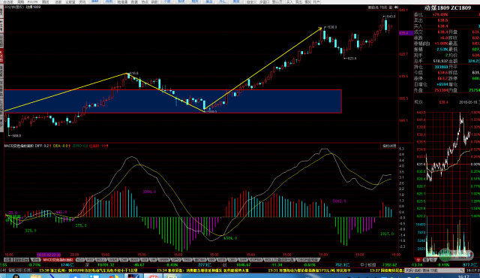Select the yellow trend line reaching 636.0
The width and height of the screenshot is (480, 278).
[x=263, y=69]
